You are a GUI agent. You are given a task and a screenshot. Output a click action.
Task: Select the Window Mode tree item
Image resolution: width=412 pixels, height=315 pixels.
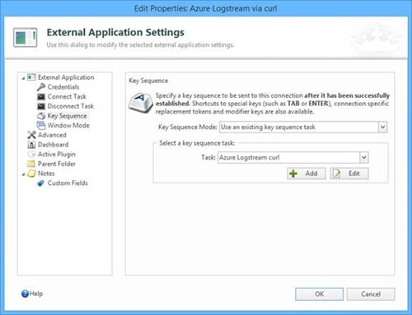(x=68, y=125)
